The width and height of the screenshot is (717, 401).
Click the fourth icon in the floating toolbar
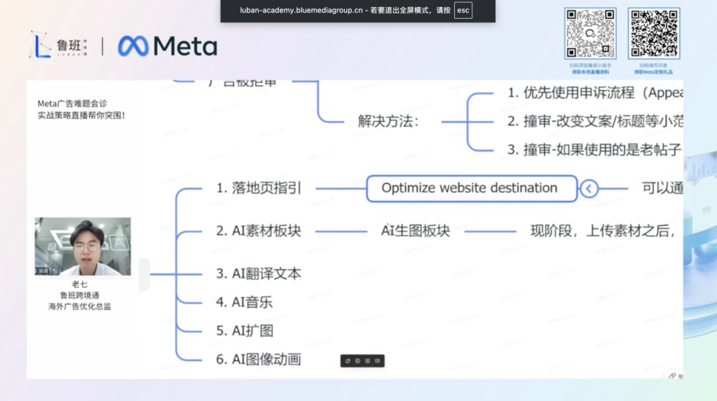(x=377, y=361)
